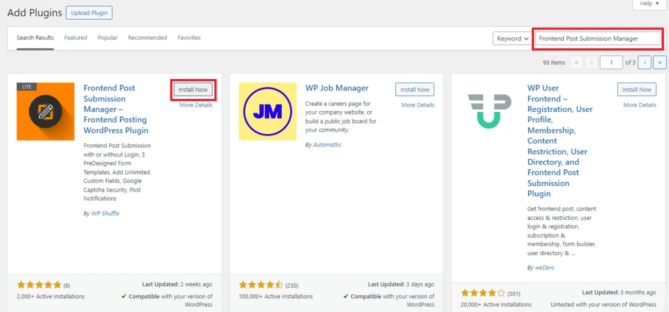Open the weDevs author link
The height and width of the screenshot is (312, 669).
544,268
